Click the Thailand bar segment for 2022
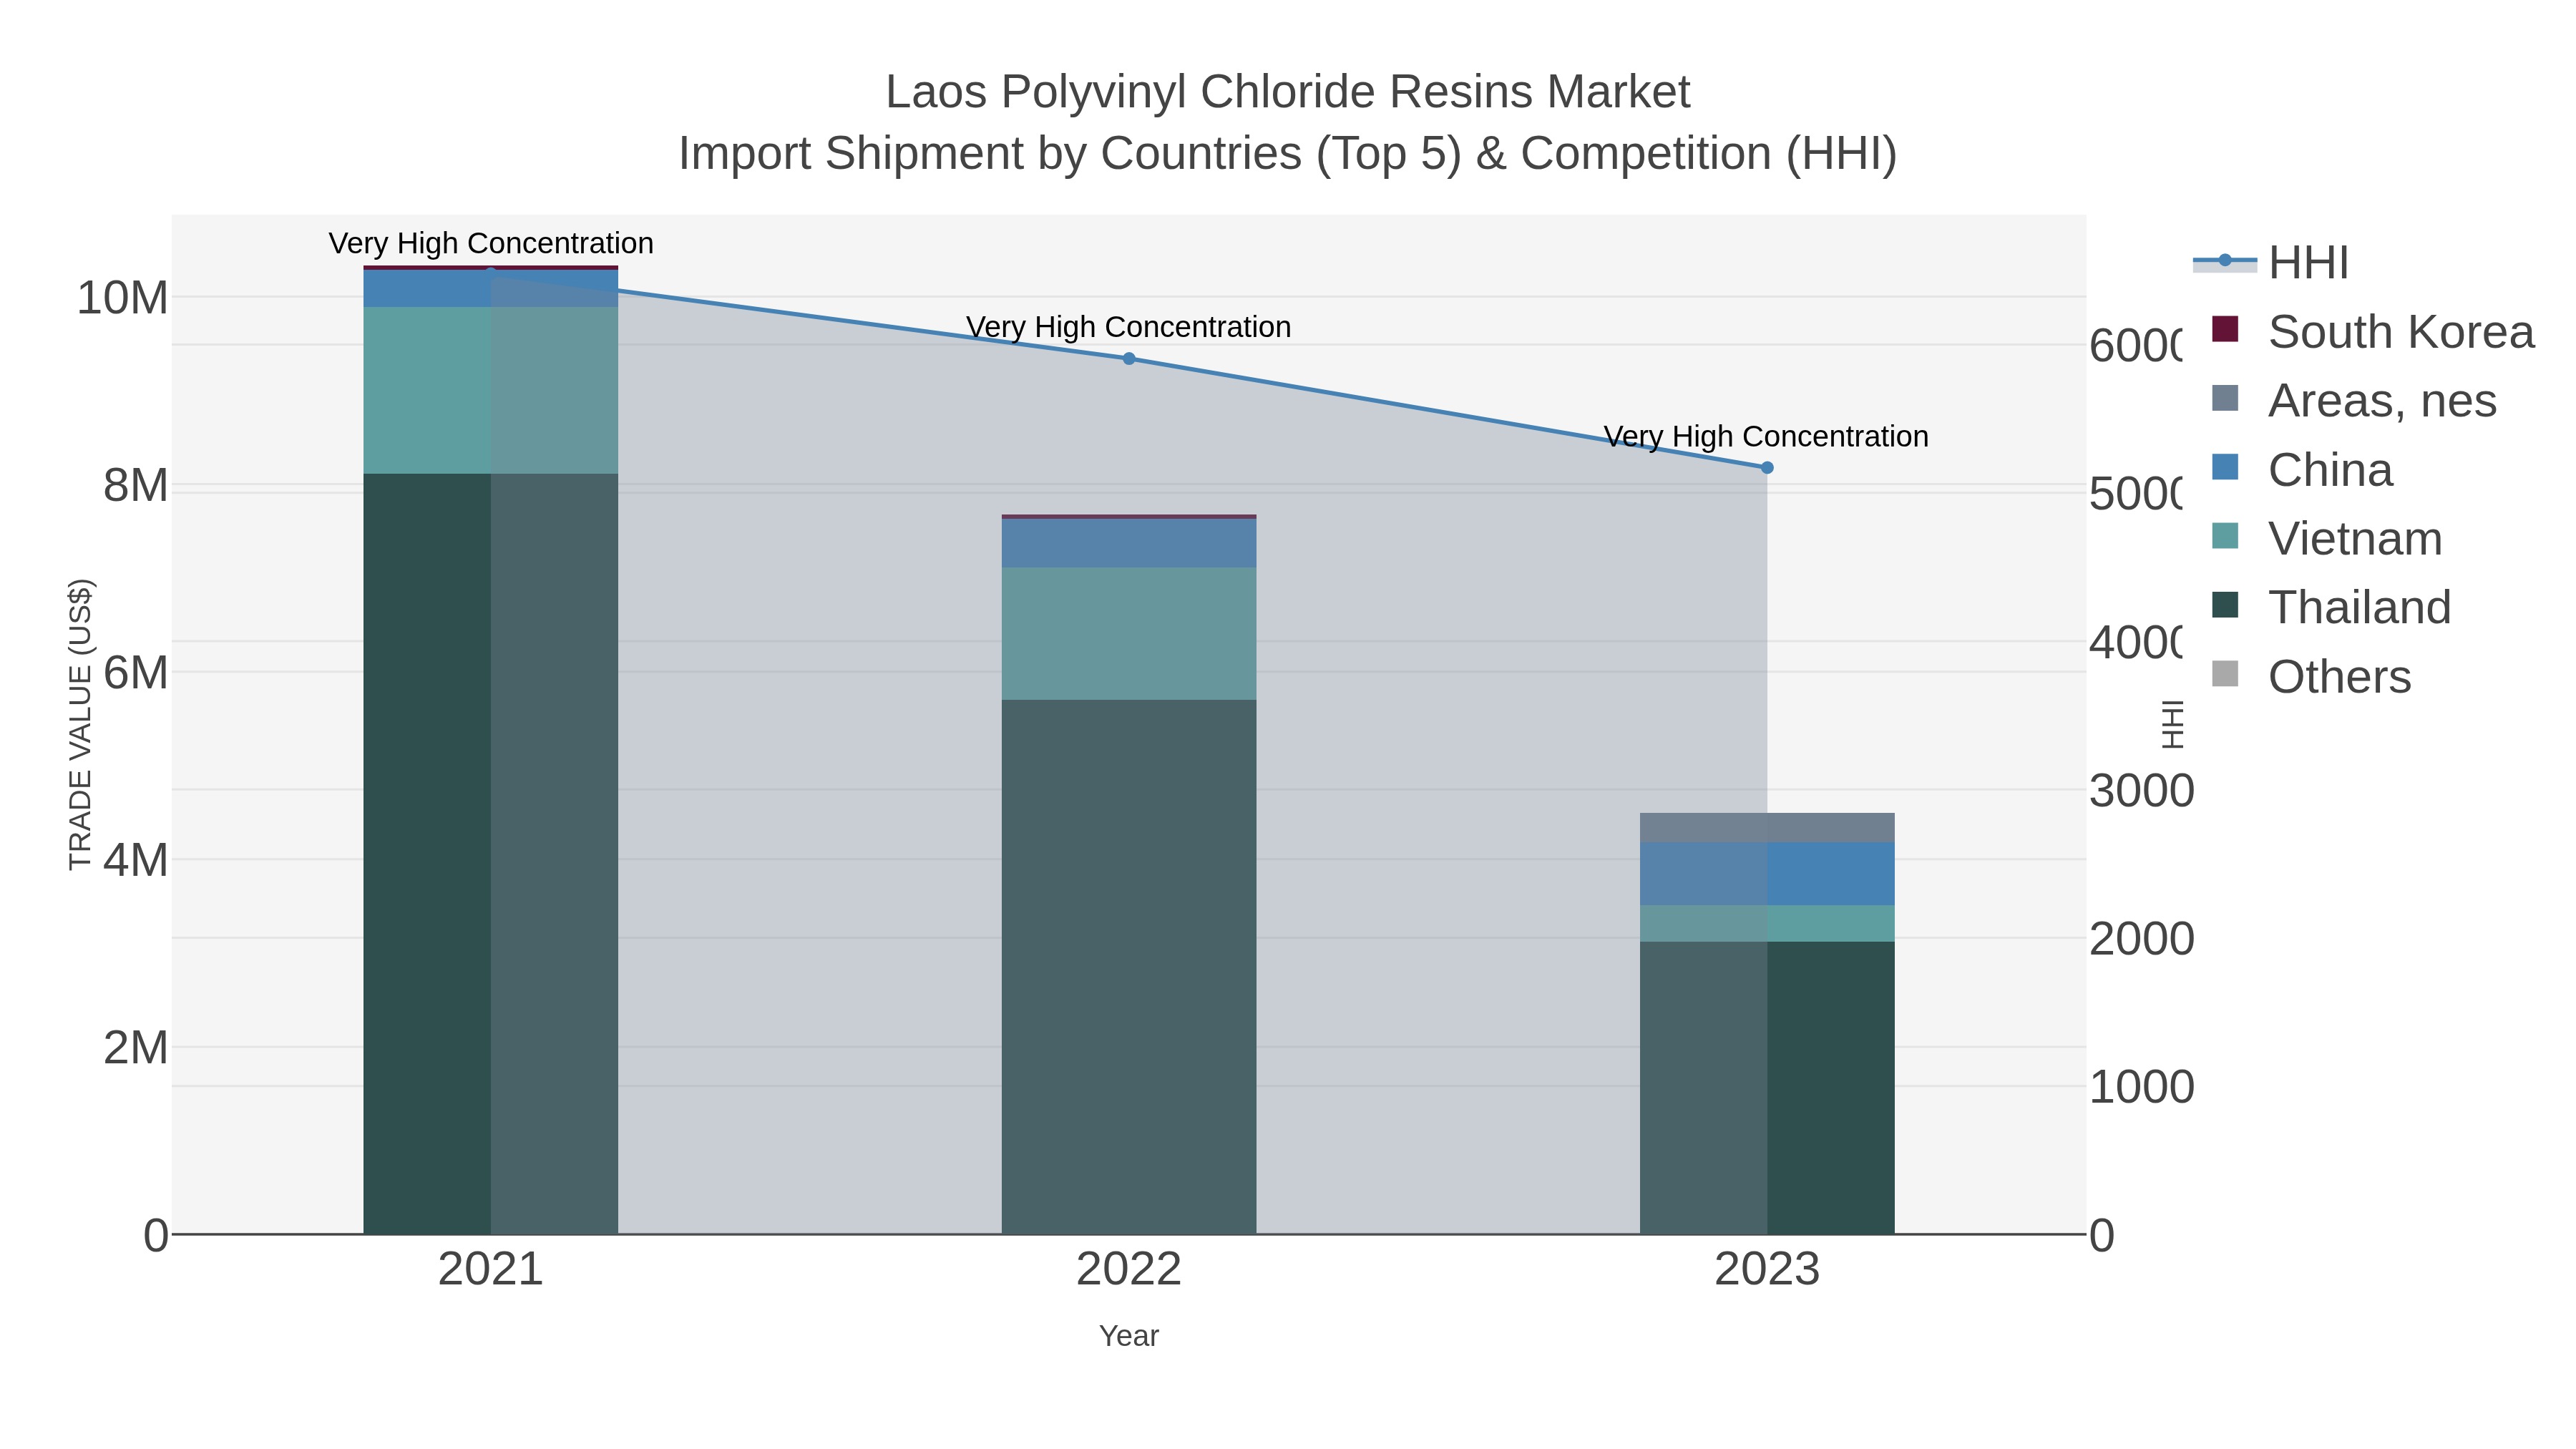 tap(1129, 966)
